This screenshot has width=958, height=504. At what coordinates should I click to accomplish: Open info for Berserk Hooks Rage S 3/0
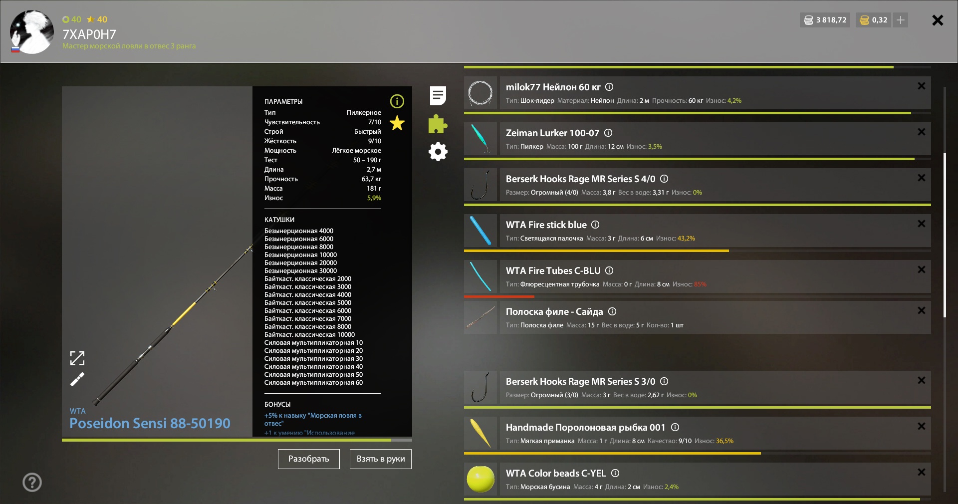pyautogui.click(x=664, y=381)
